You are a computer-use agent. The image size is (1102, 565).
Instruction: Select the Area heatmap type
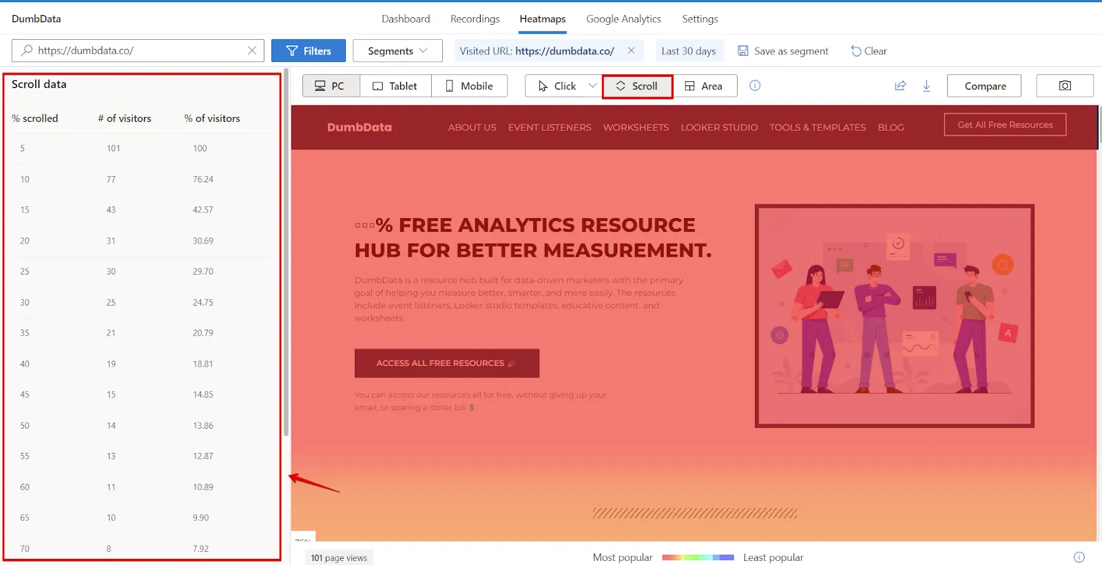704,86
